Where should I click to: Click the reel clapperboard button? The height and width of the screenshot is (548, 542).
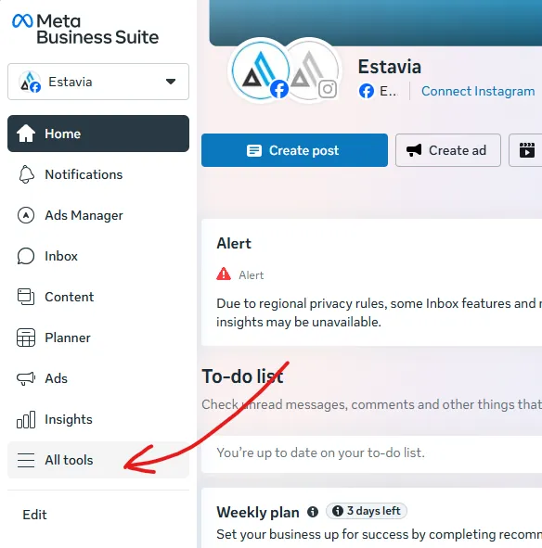[525, 150]
